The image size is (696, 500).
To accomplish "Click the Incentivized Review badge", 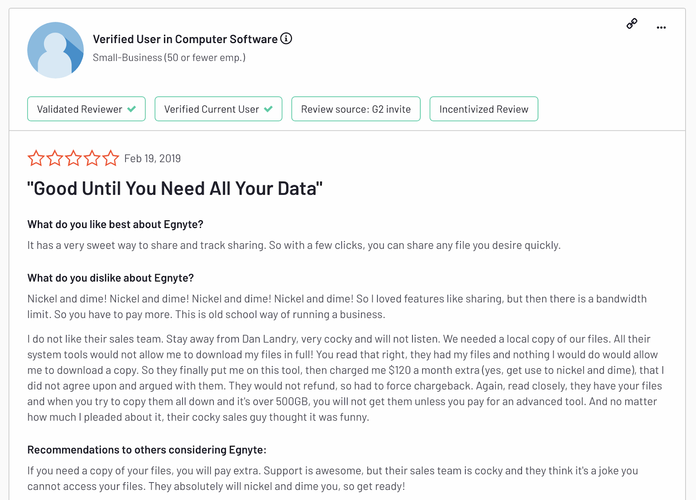I will [484, 109].
